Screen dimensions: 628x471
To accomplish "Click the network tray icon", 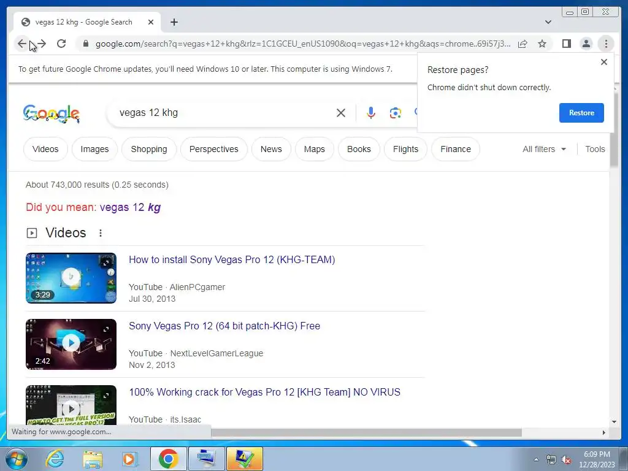I will tap(551, 460).
